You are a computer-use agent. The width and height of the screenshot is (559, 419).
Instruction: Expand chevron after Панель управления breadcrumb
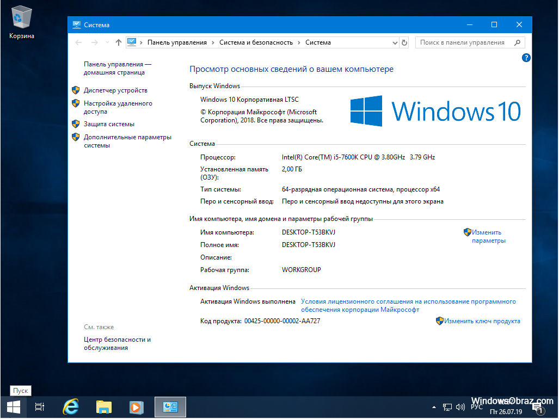coord(213,43)
